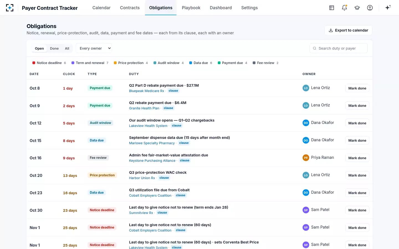
Task: Mark done the Oct 8 Part D rebate
Action: pyautogui.click(x=357, y=88)
